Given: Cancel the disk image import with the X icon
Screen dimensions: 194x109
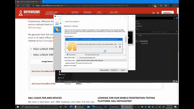Looking at the screenshot, I should point(120,47).
